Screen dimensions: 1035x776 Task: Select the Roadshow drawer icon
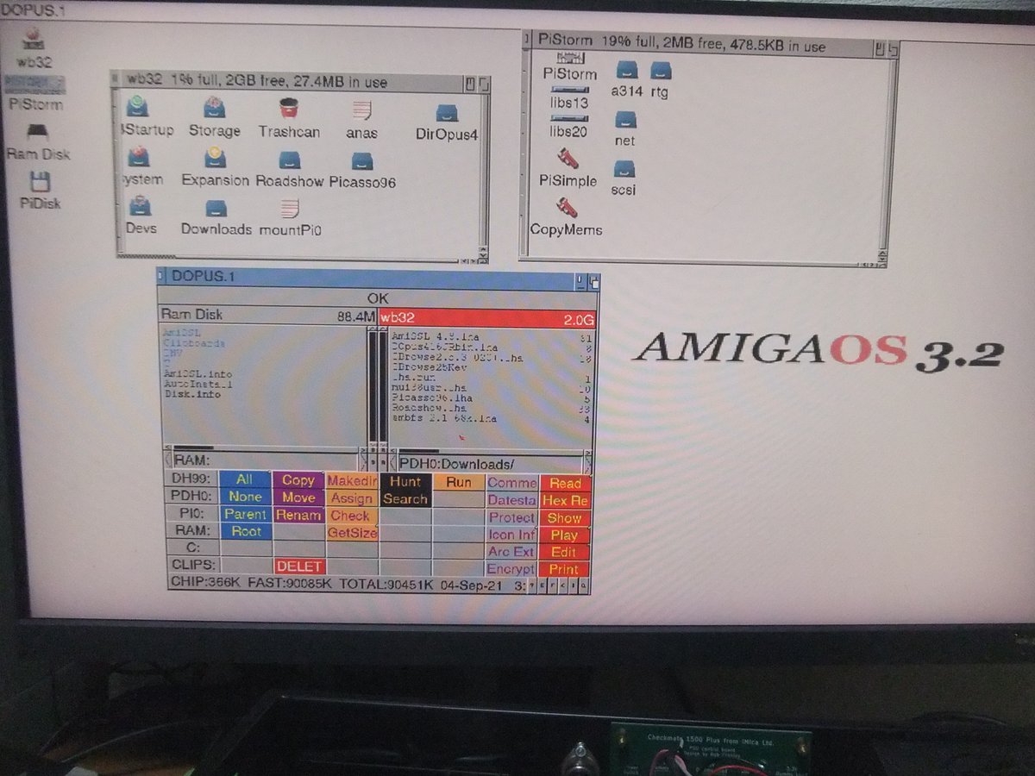[289, 160]
